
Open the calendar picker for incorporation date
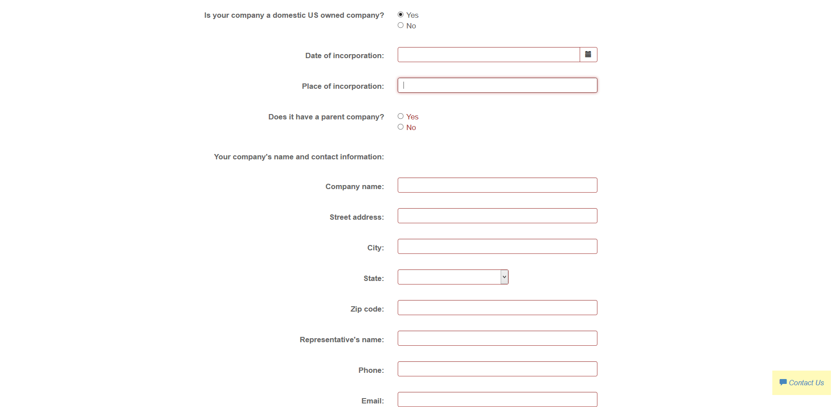588,55
